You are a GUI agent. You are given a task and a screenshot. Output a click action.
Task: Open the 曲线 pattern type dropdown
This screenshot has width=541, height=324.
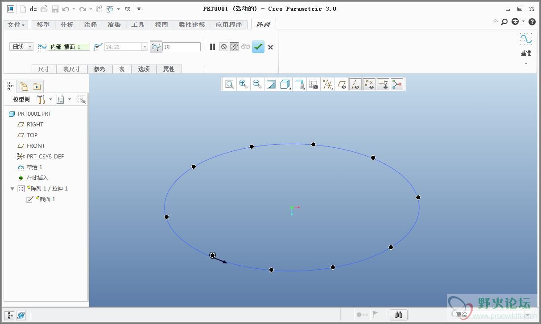(30, 47)
